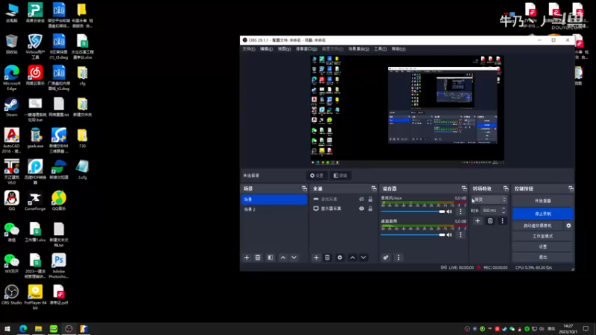This screenshot has width=596, height=335.
Task: Open source Properties button above panels
Action: pyautogui.click(x=317, y=176)
